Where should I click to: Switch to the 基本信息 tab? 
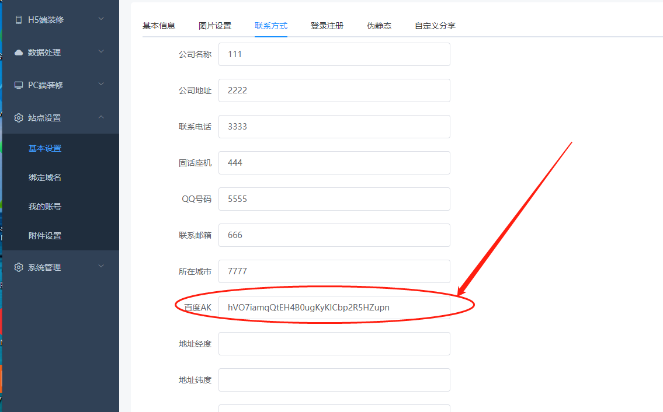[x=159, y=26]
